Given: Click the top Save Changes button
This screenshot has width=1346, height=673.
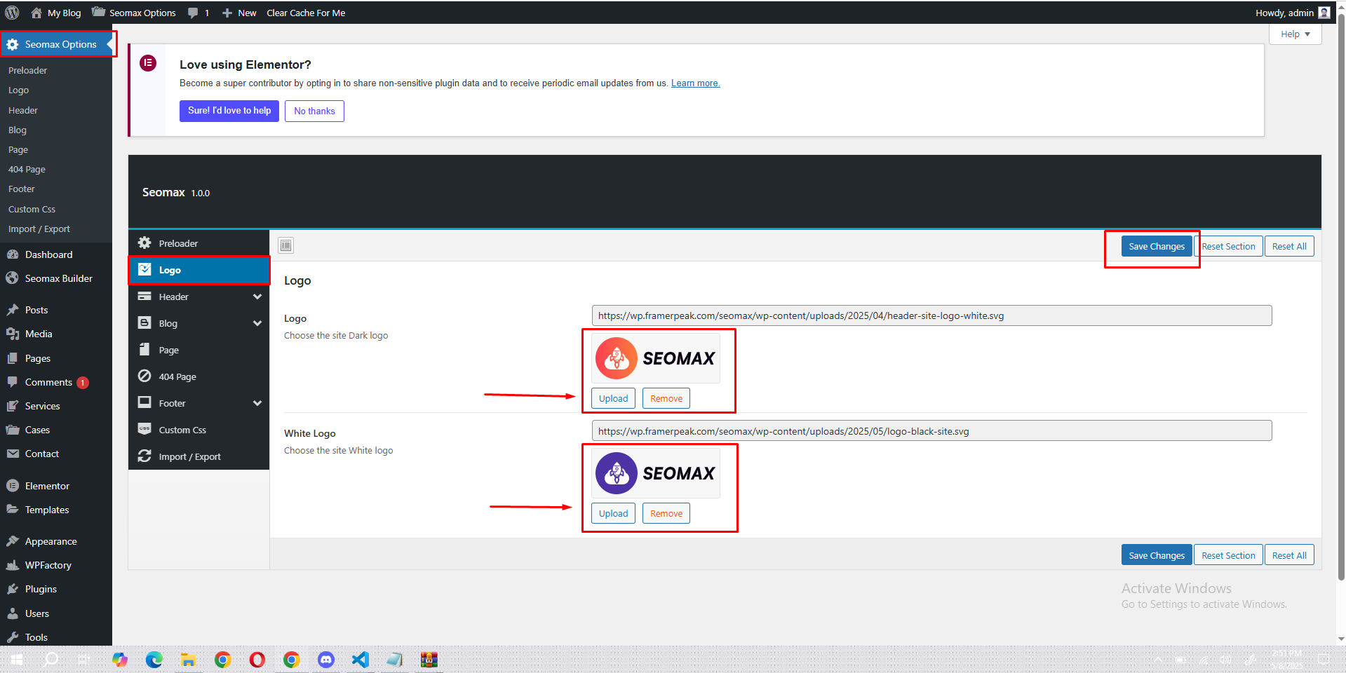Looking at the screenshot, I should tap(1156, 246).
